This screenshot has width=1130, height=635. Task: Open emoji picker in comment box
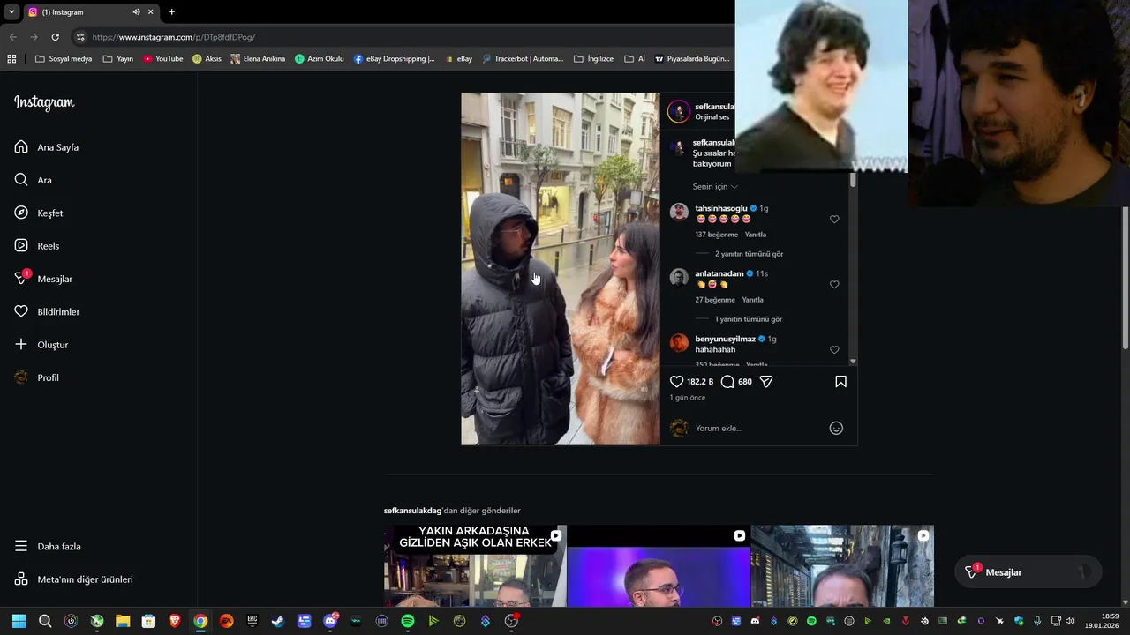(x=836, y=429)
